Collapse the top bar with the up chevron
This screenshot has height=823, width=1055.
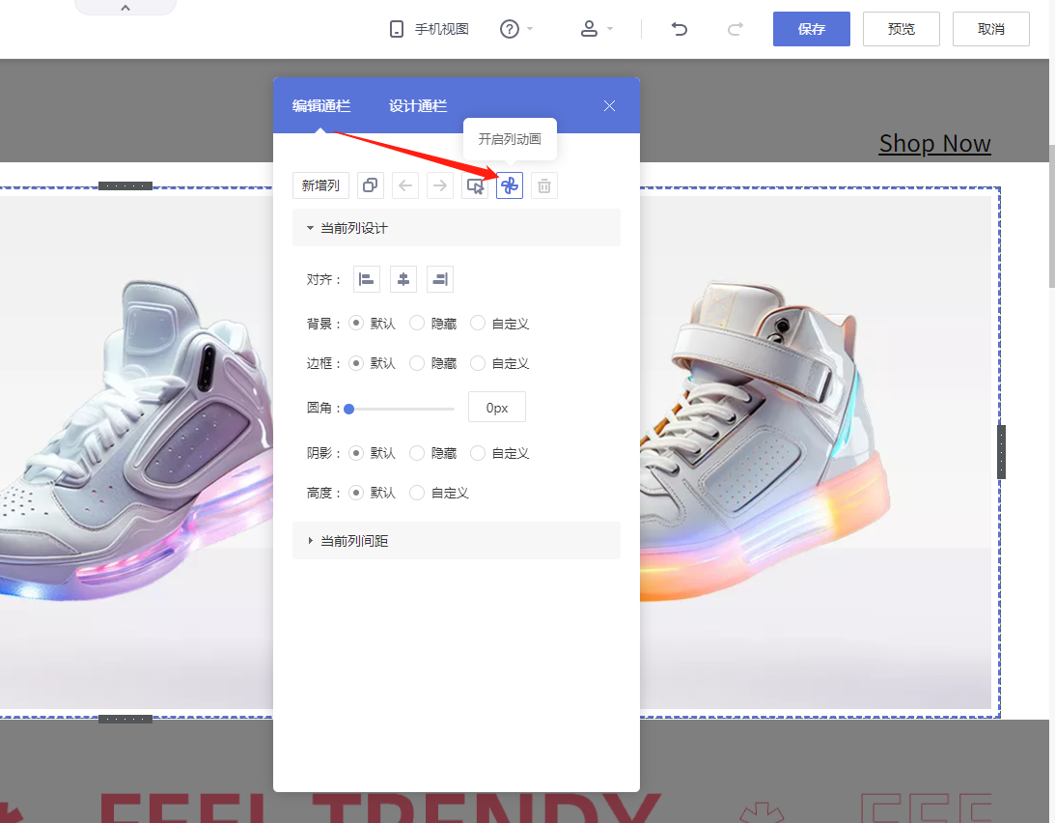pos(125,8)
